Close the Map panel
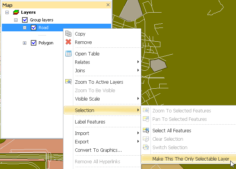The image size is (236, 169). coord(108,5)
